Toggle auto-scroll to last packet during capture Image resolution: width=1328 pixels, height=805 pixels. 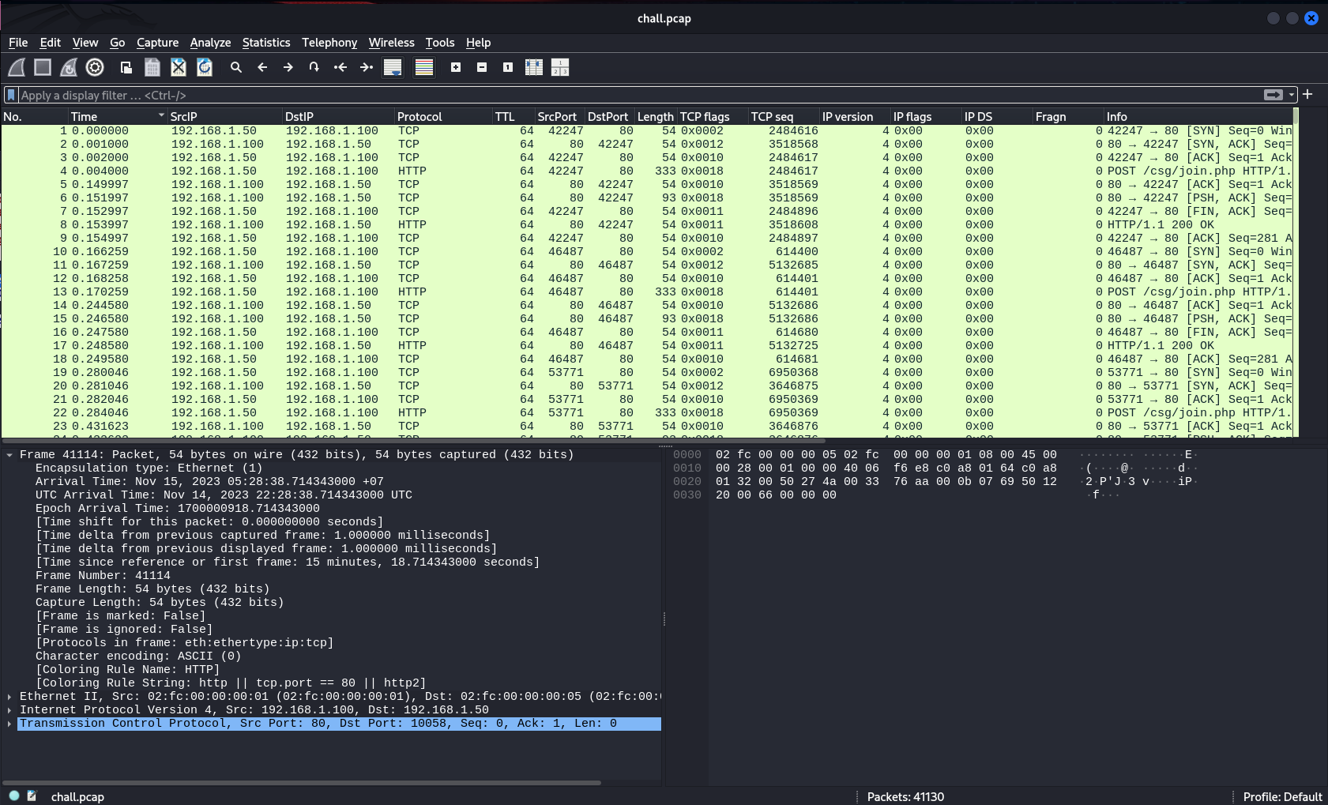tap(393, 67)
